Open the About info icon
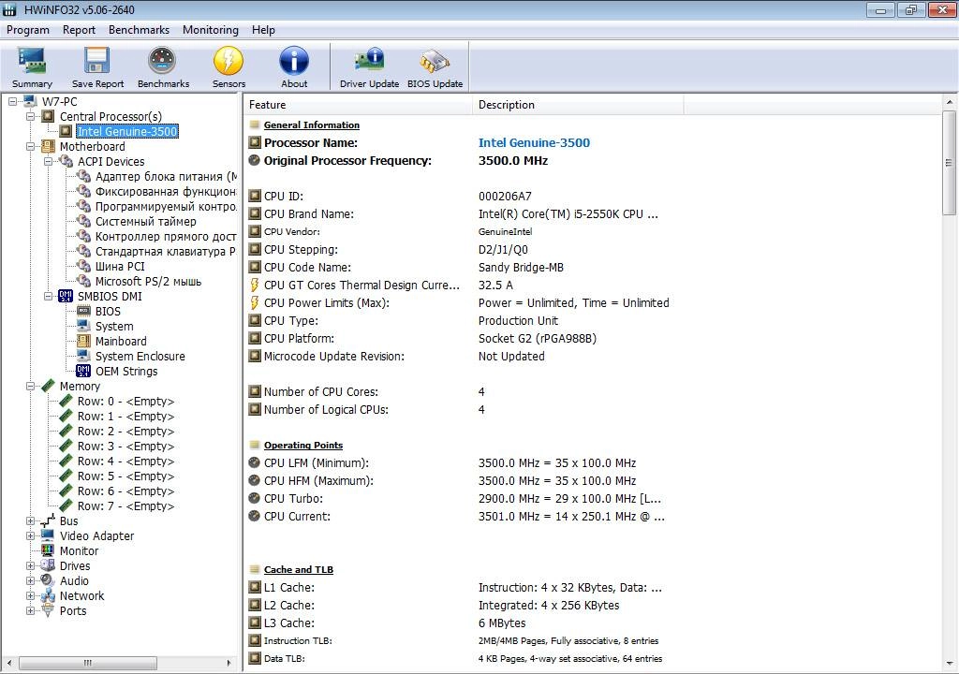This screenshot has width=959, height=674. coord(294,61)
